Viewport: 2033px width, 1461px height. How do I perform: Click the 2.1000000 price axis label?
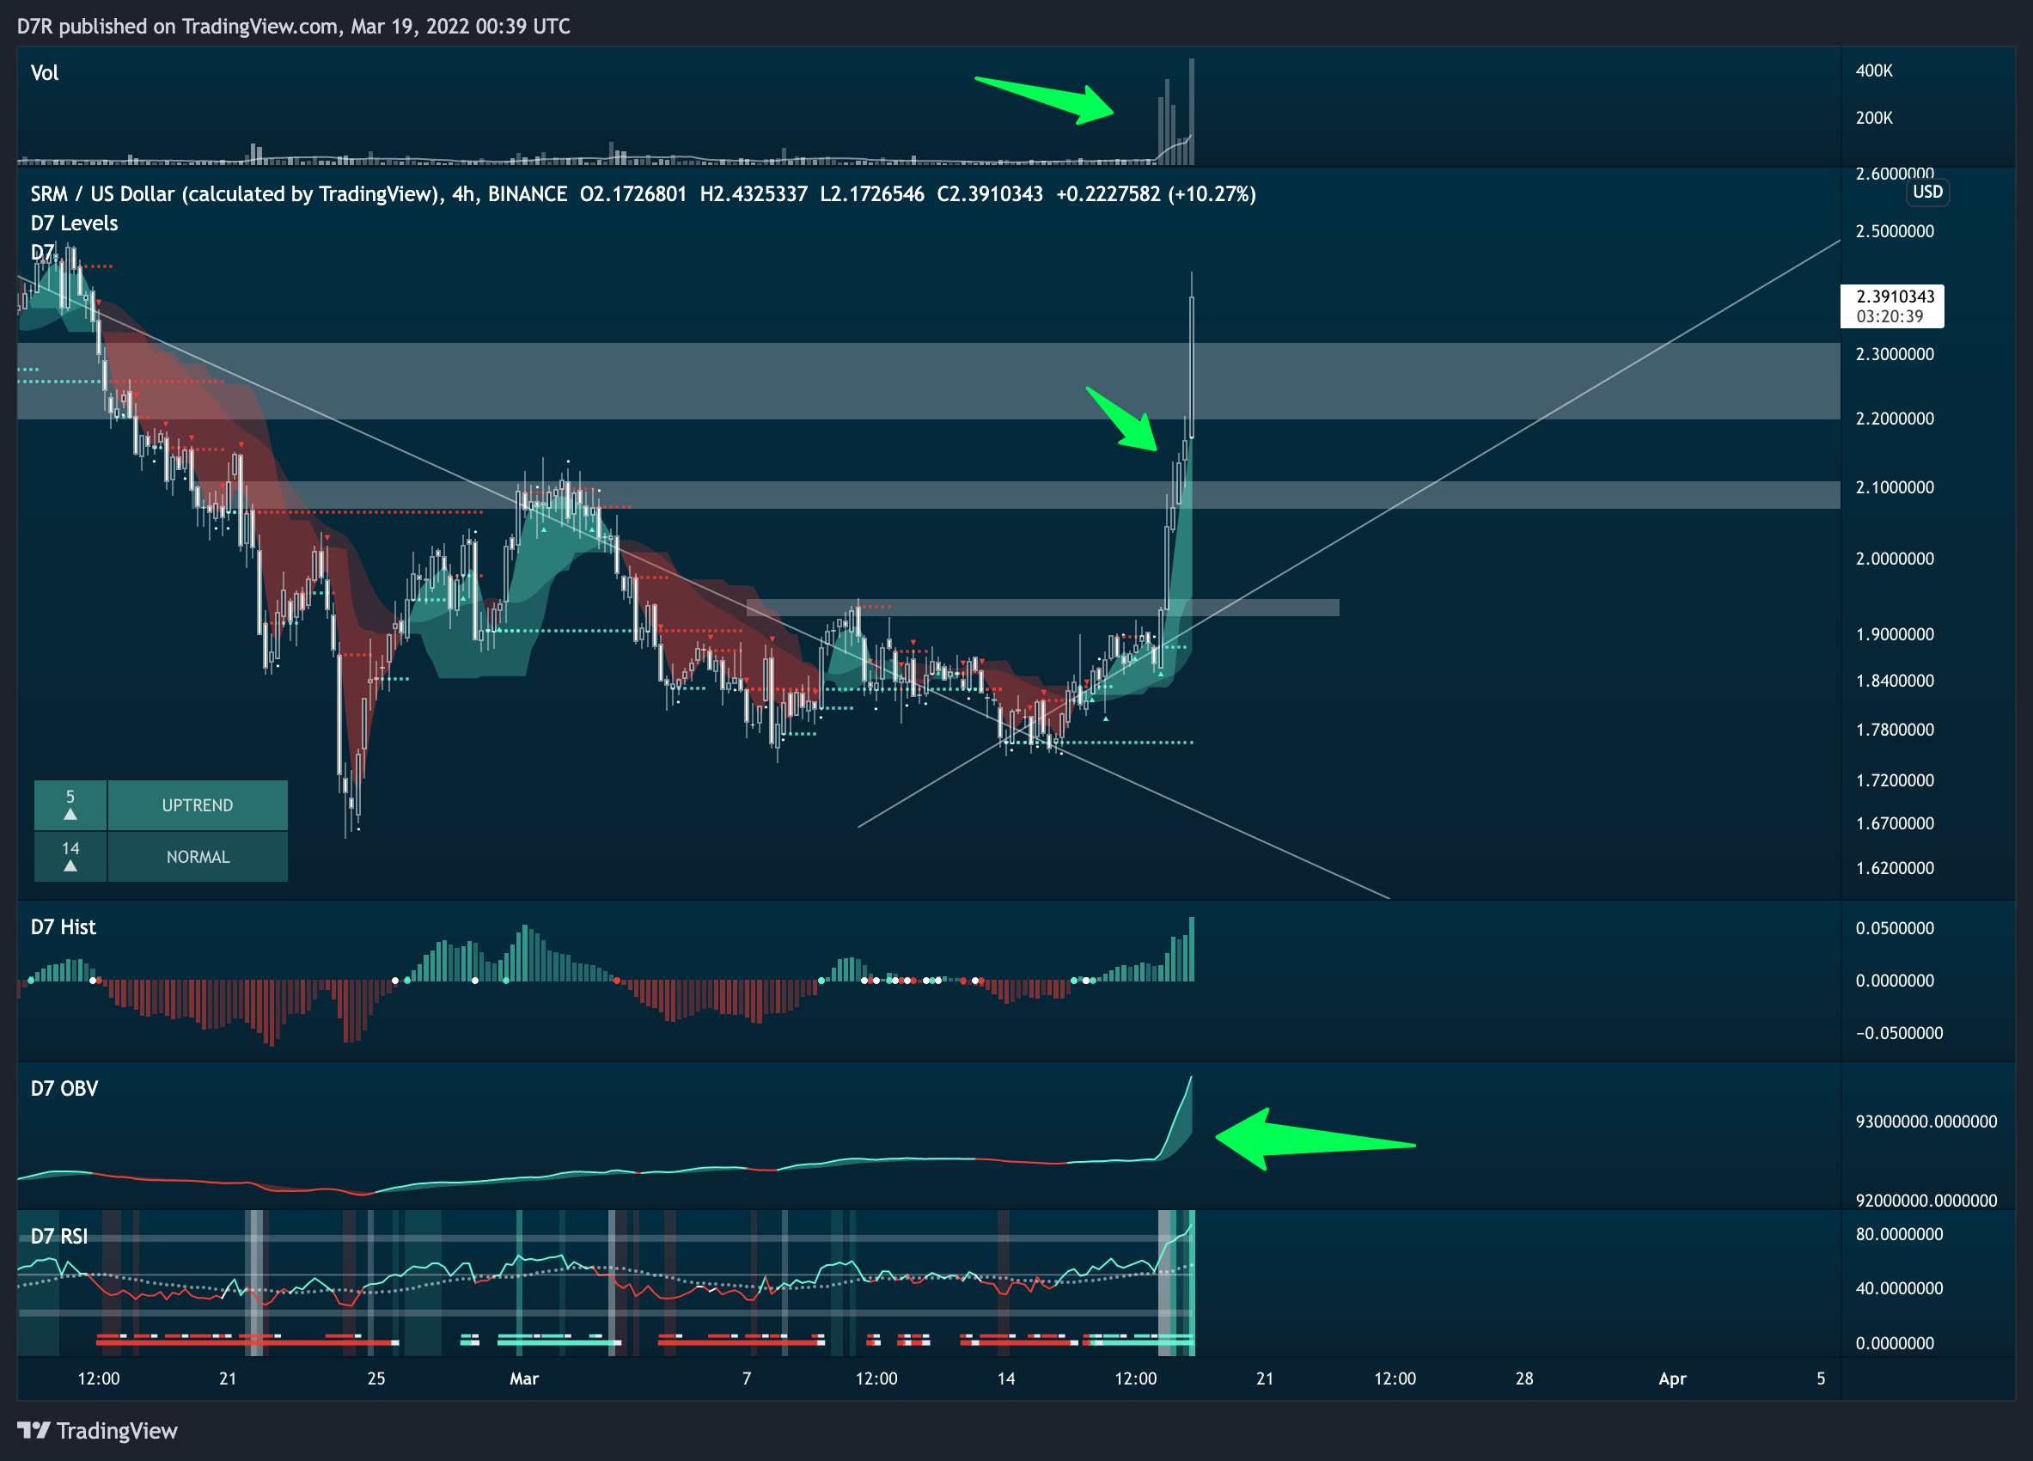tap(1894, 487)
